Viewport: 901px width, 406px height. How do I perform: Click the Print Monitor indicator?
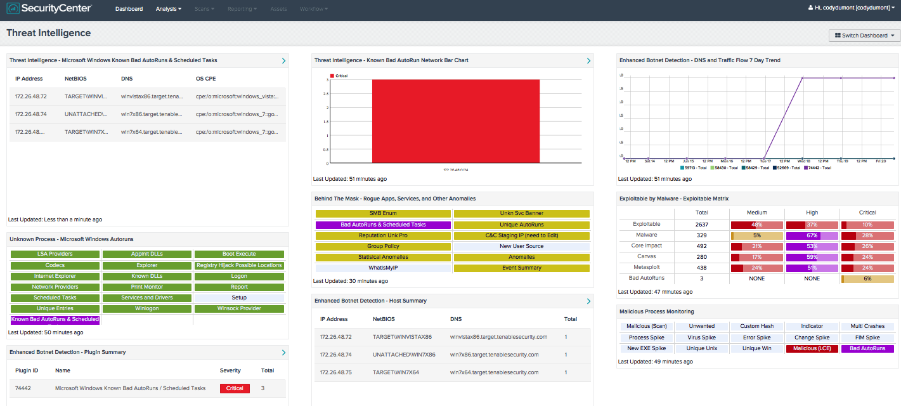147,287
